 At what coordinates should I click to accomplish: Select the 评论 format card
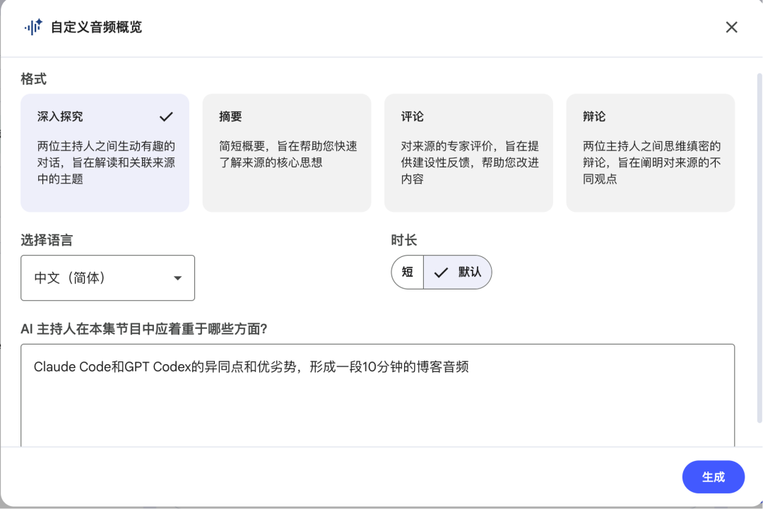coord(468,152)
